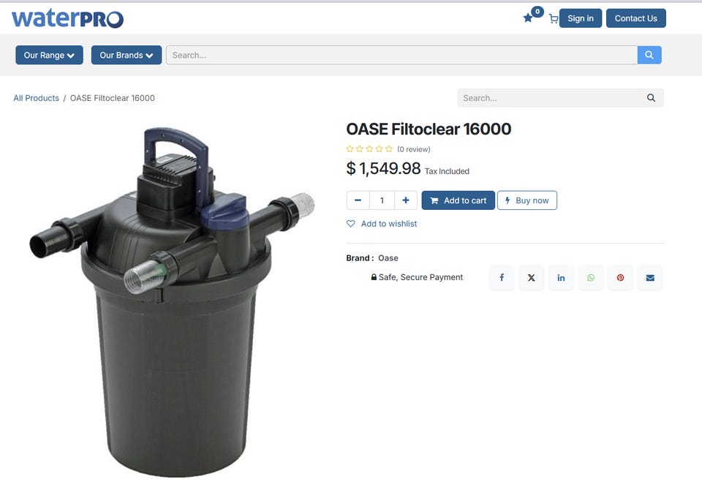This screenshot has height=501, width=702.
Task: Click the Buy now button
Action: coord(527,200)
